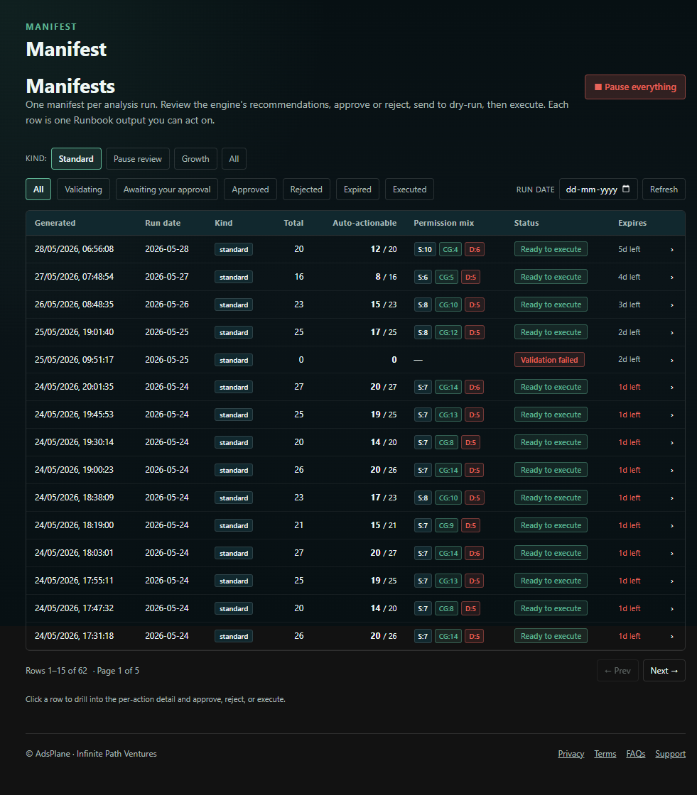Click the Expires column header
The width and height of the screenshot is (697, 795).
pos(632,223)
